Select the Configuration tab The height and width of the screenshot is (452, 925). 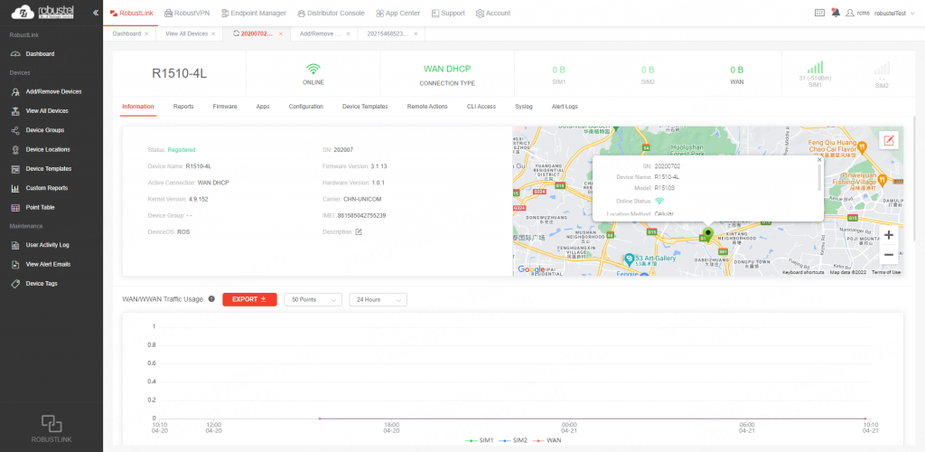[305, 107]
